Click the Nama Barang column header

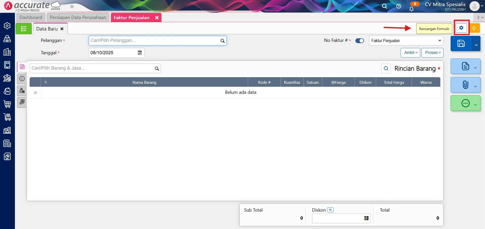[144, 82]
